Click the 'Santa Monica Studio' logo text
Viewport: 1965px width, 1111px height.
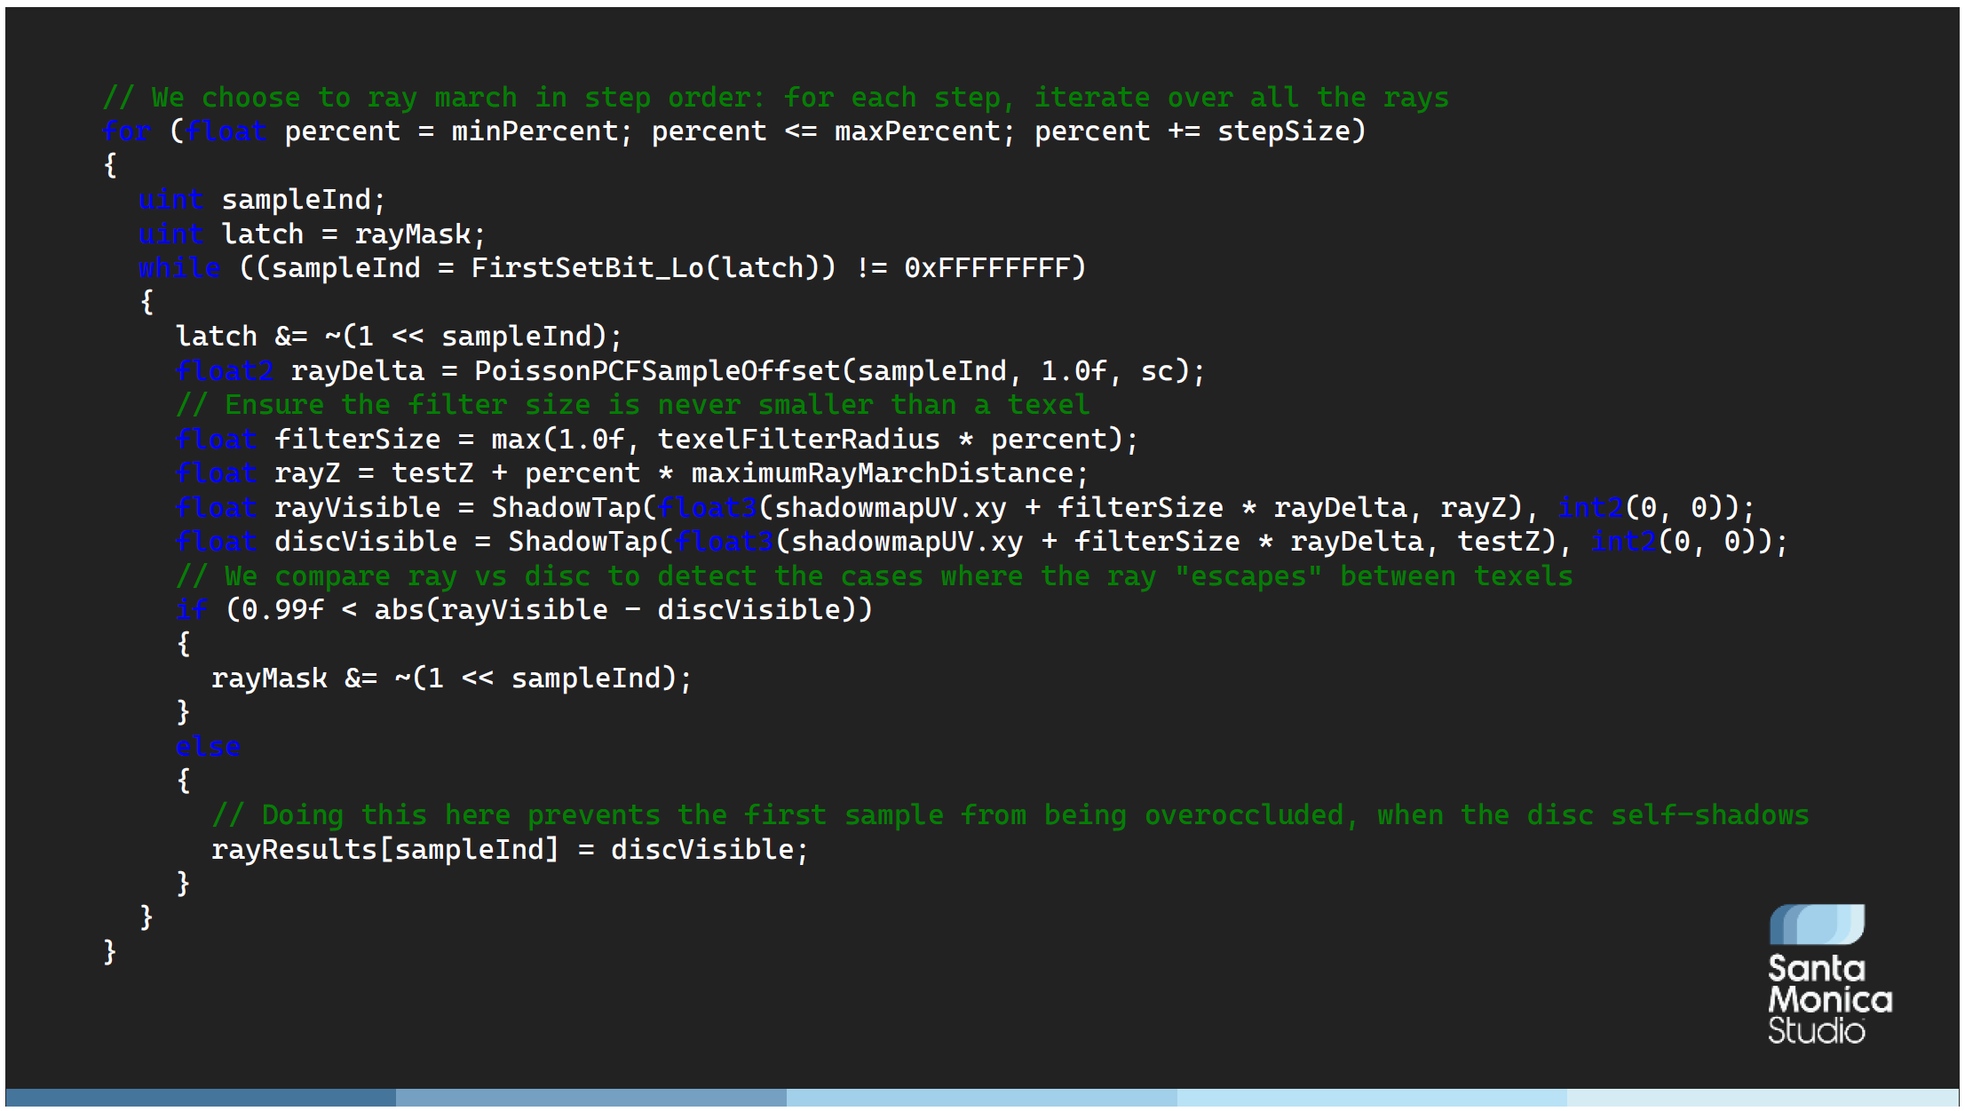[x=1828, y=999]
